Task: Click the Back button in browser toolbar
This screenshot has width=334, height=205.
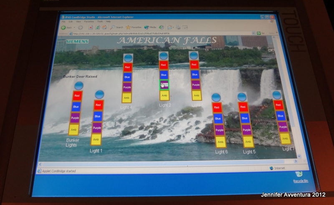Action: [x=66, y=27]
